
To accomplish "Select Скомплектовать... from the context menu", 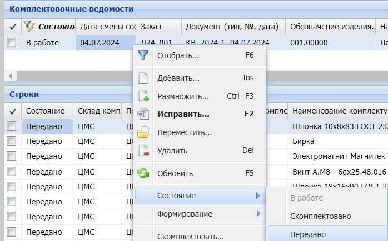I will (x=190, y=237).
